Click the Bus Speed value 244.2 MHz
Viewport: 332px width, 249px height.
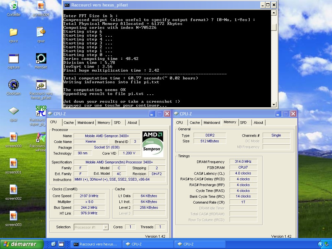coord(89,207)
